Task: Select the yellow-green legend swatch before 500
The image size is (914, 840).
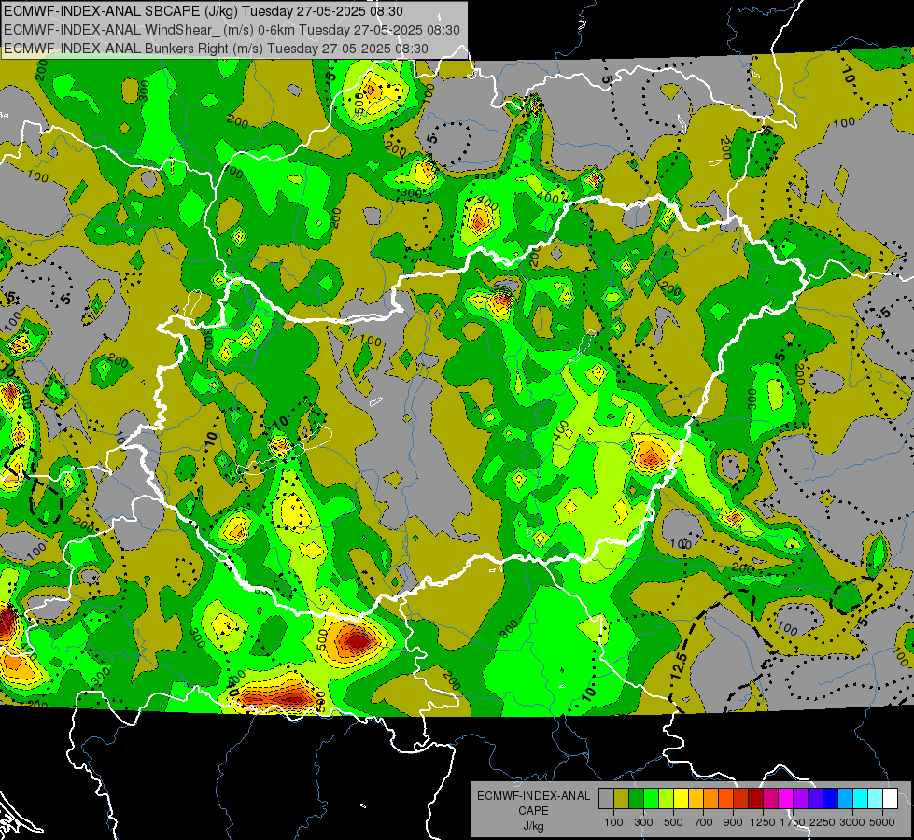Action: [x=667, y=799]
